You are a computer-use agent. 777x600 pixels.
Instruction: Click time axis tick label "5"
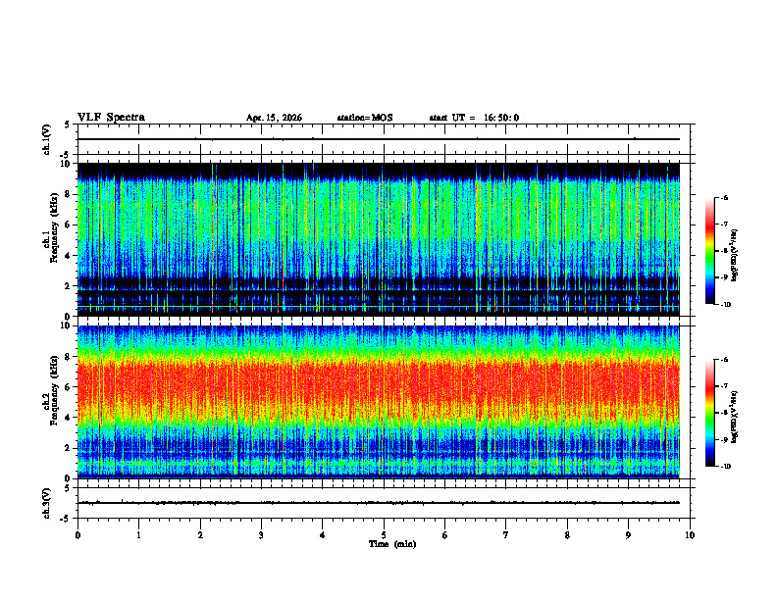tap(384, 535)
